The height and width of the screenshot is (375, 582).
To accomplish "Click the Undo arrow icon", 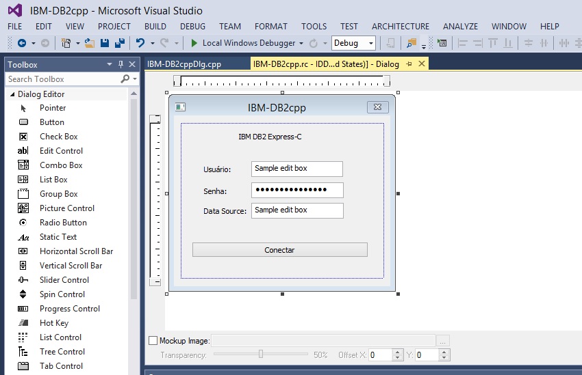I will [140, 43].
